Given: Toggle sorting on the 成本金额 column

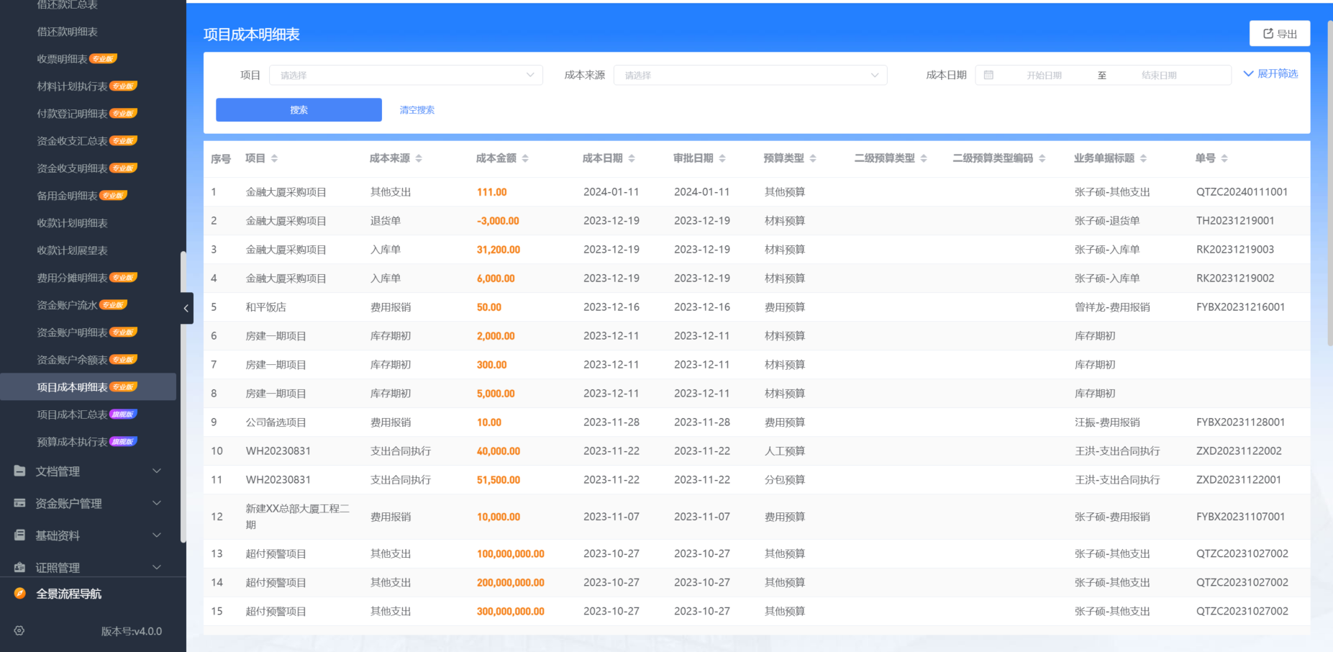Looking at the screenshot, I should tap(526, 158).
